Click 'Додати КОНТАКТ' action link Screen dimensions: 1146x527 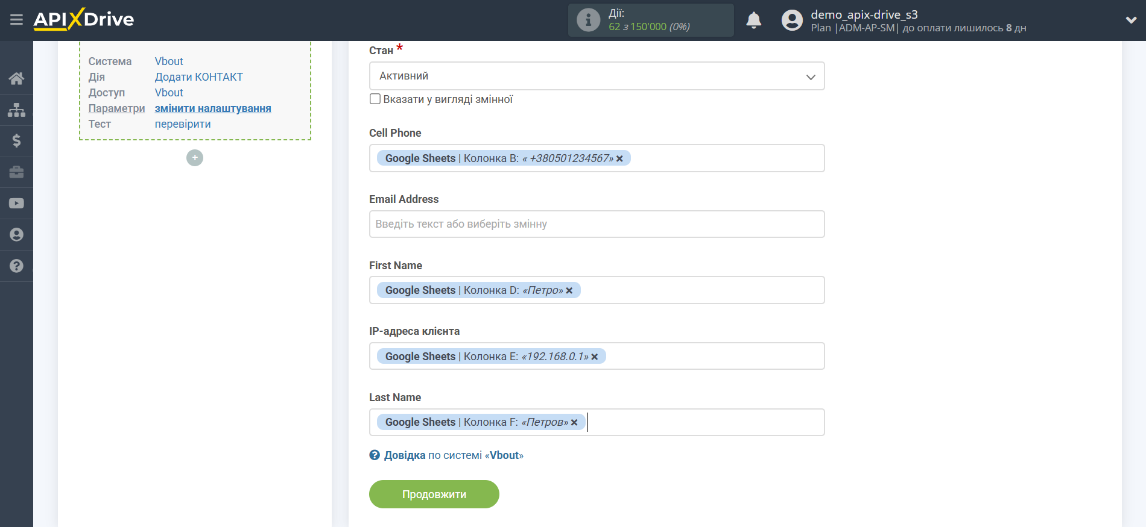198,77
